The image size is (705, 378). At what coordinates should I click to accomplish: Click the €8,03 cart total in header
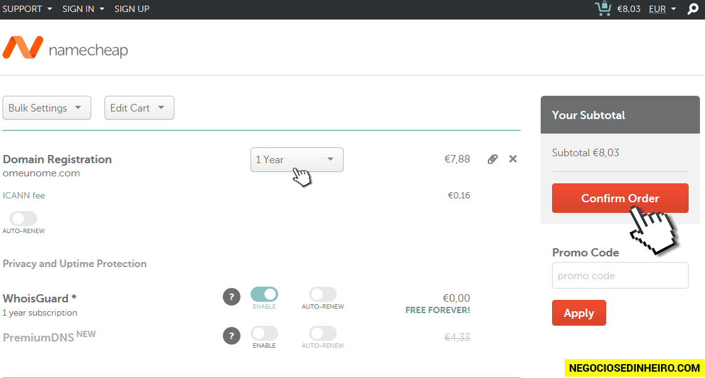pos(629,9)
